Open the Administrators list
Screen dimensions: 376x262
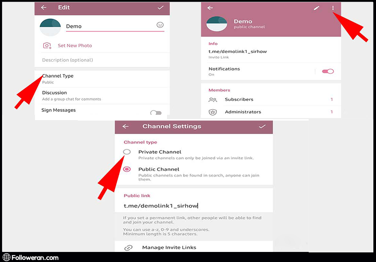[x=243, y=112]
